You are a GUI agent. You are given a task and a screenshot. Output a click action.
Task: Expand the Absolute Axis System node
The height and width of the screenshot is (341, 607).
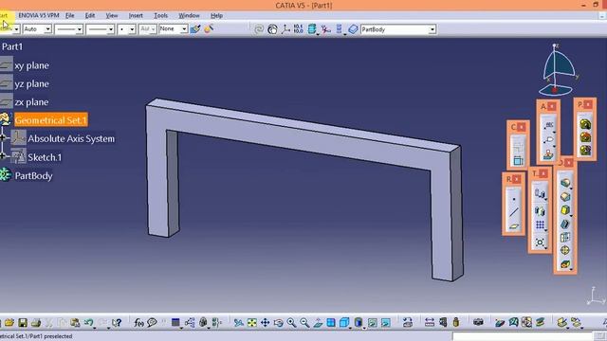point(3,137)
